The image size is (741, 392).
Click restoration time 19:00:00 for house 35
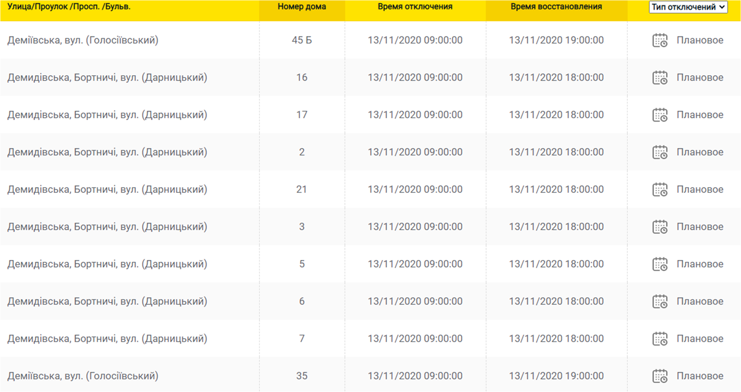tap(556, 376)
